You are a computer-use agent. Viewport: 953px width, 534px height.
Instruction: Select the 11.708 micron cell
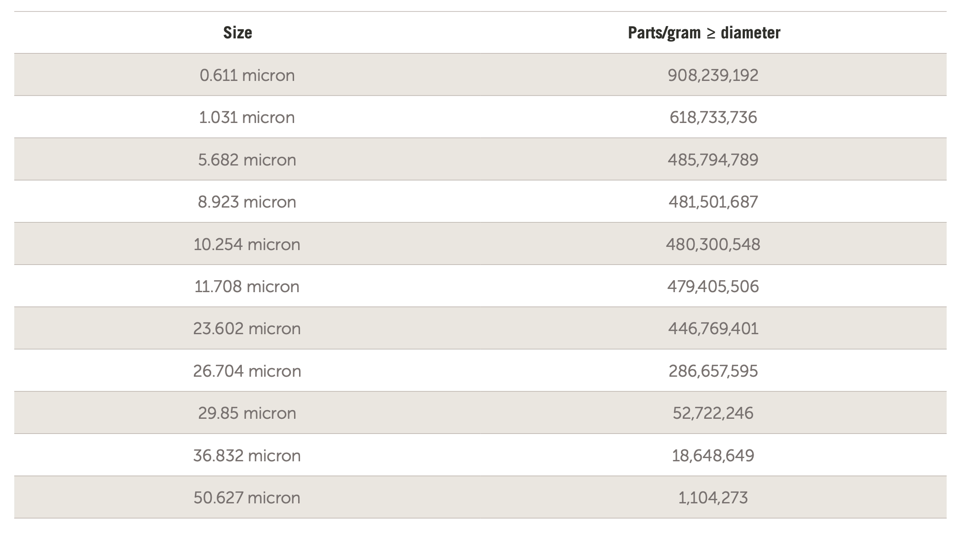coord(247,286)
